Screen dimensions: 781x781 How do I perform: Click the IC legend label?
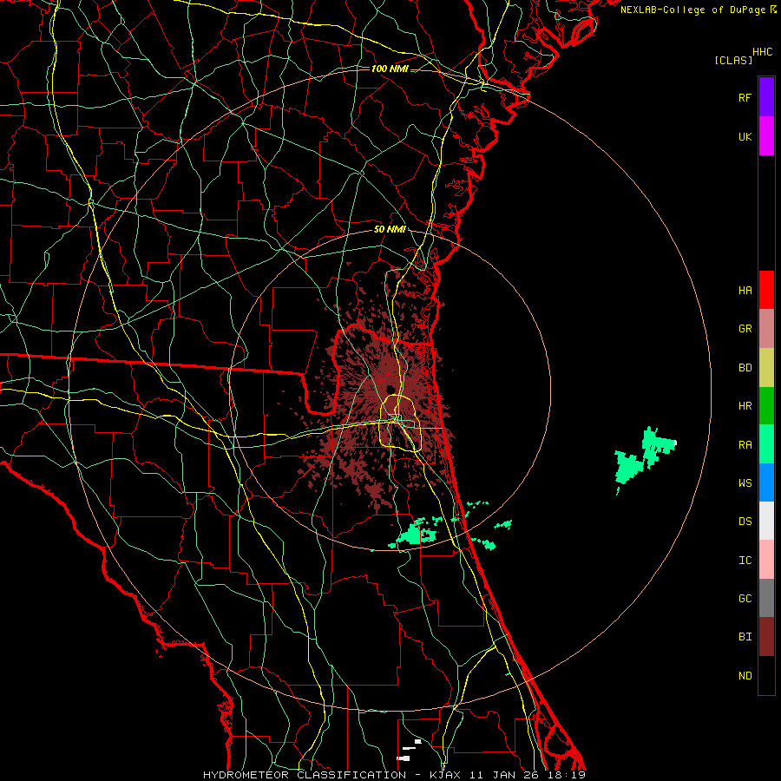745,561
